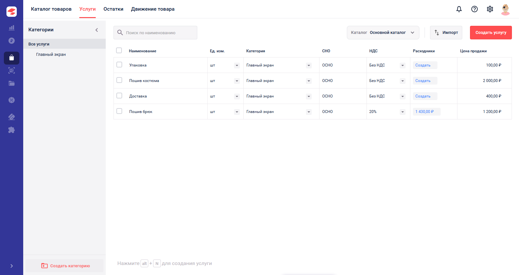Open the help question mark icon
The height and width of the screenshot is (275, 519).
[475, 9]
